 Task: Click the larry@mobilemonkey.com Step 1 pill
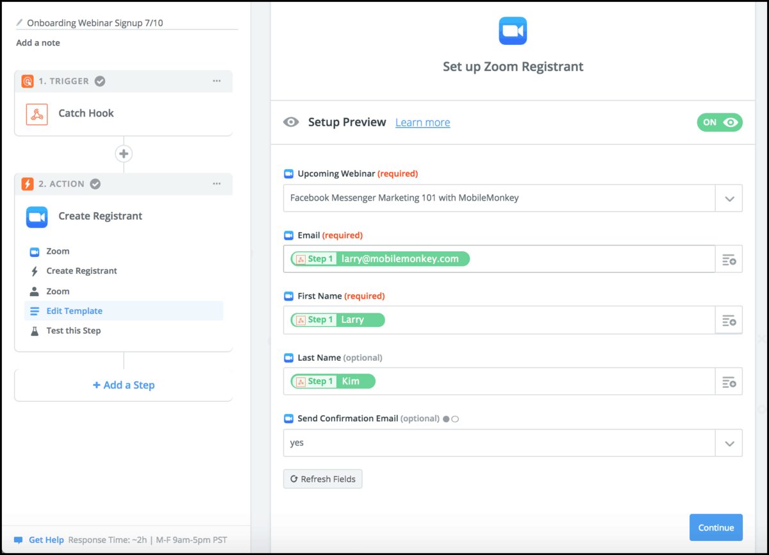coord(380,259)
